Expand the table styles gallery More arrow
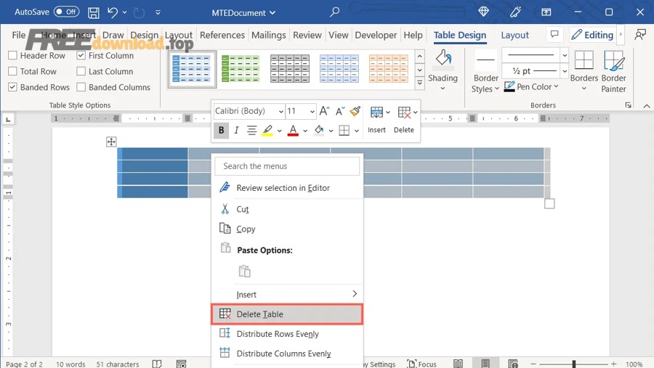This screenshot has width=654, height=368. point(419,83)
